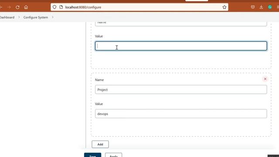Open the browser hamburger menu
279x157 pixels.
pos(278,7)
